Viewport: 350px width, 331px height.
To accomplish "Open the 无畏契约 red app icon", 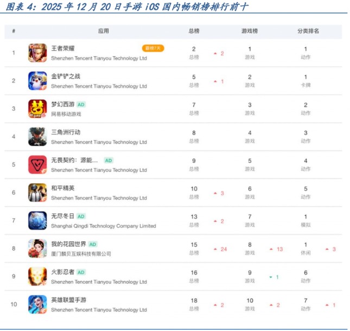I will click(x=37, y=165).
